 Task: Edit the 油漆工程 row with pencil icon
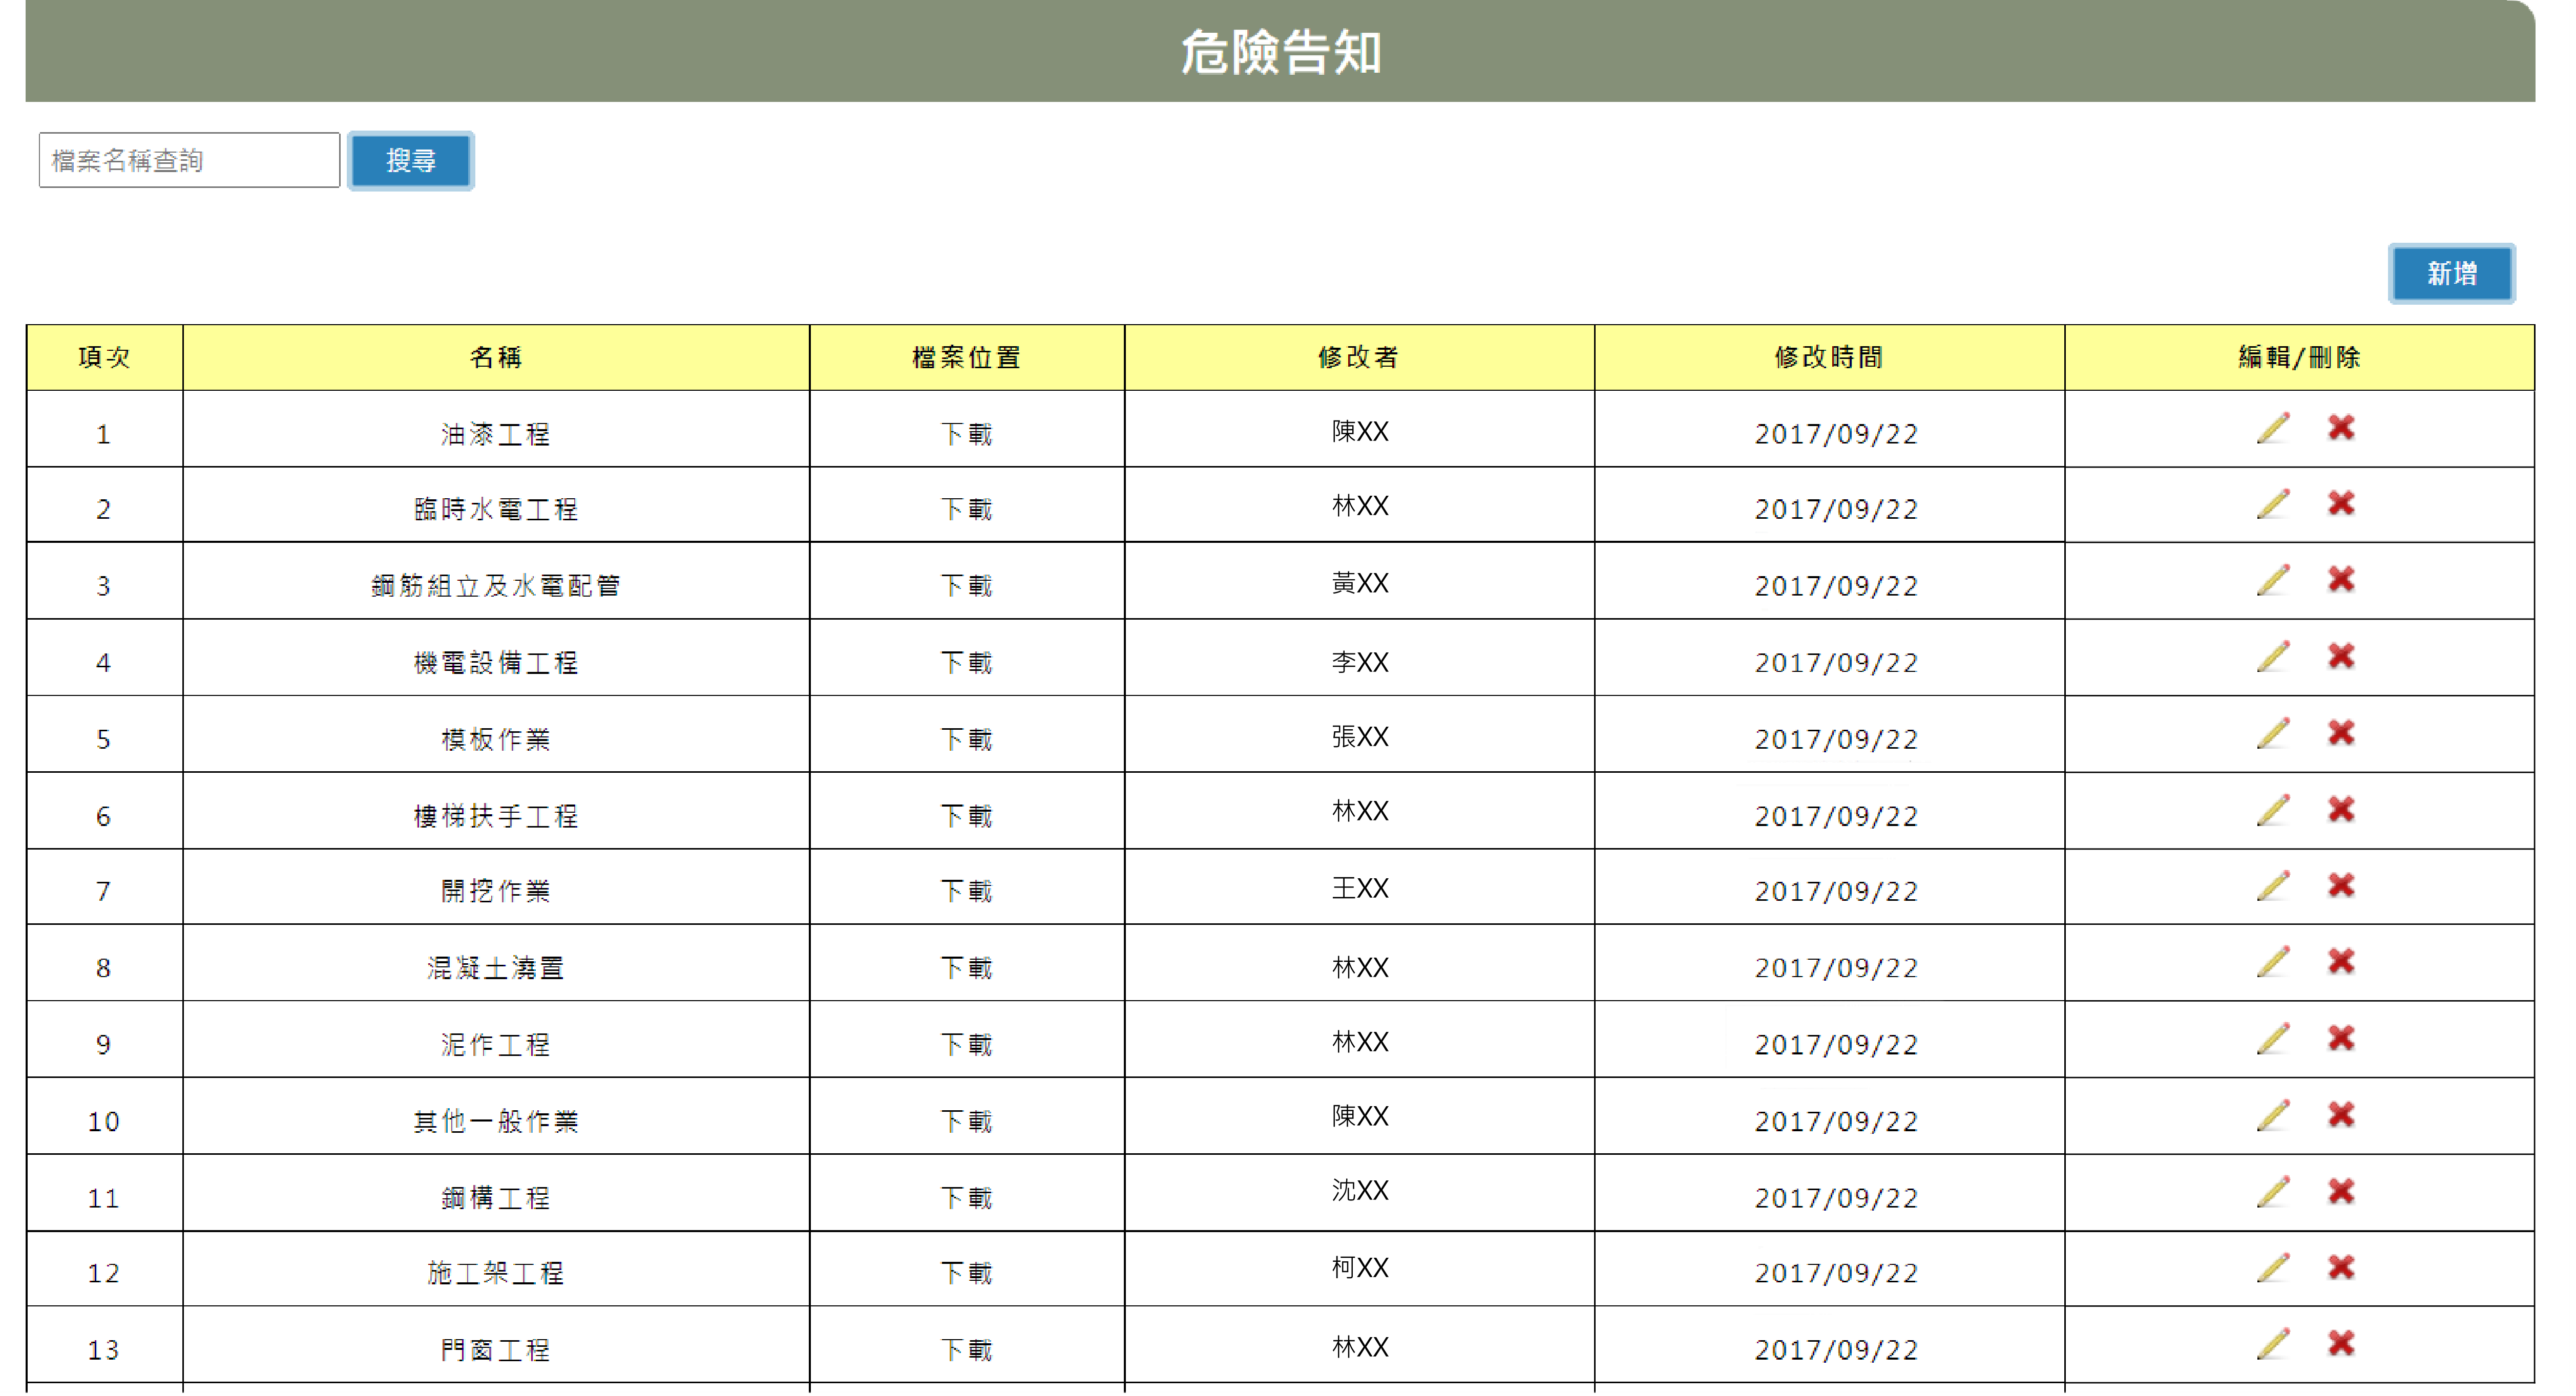tap(2272, 428)
